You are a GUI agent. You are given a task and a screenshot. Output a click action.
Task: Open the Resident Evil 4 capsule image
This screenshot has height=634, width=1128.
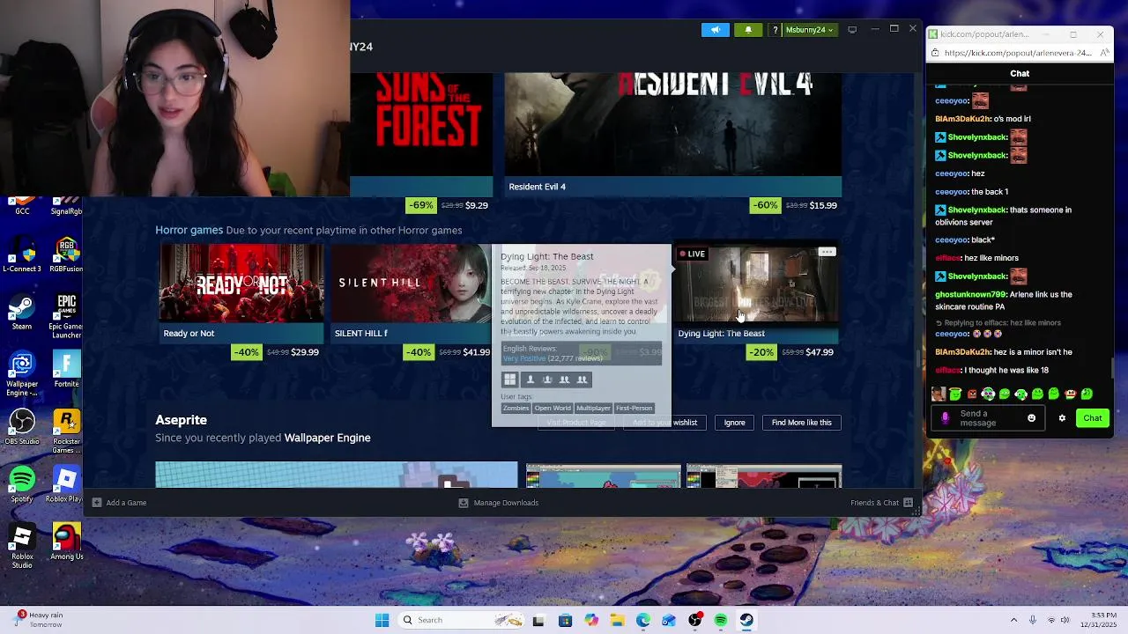672,124
